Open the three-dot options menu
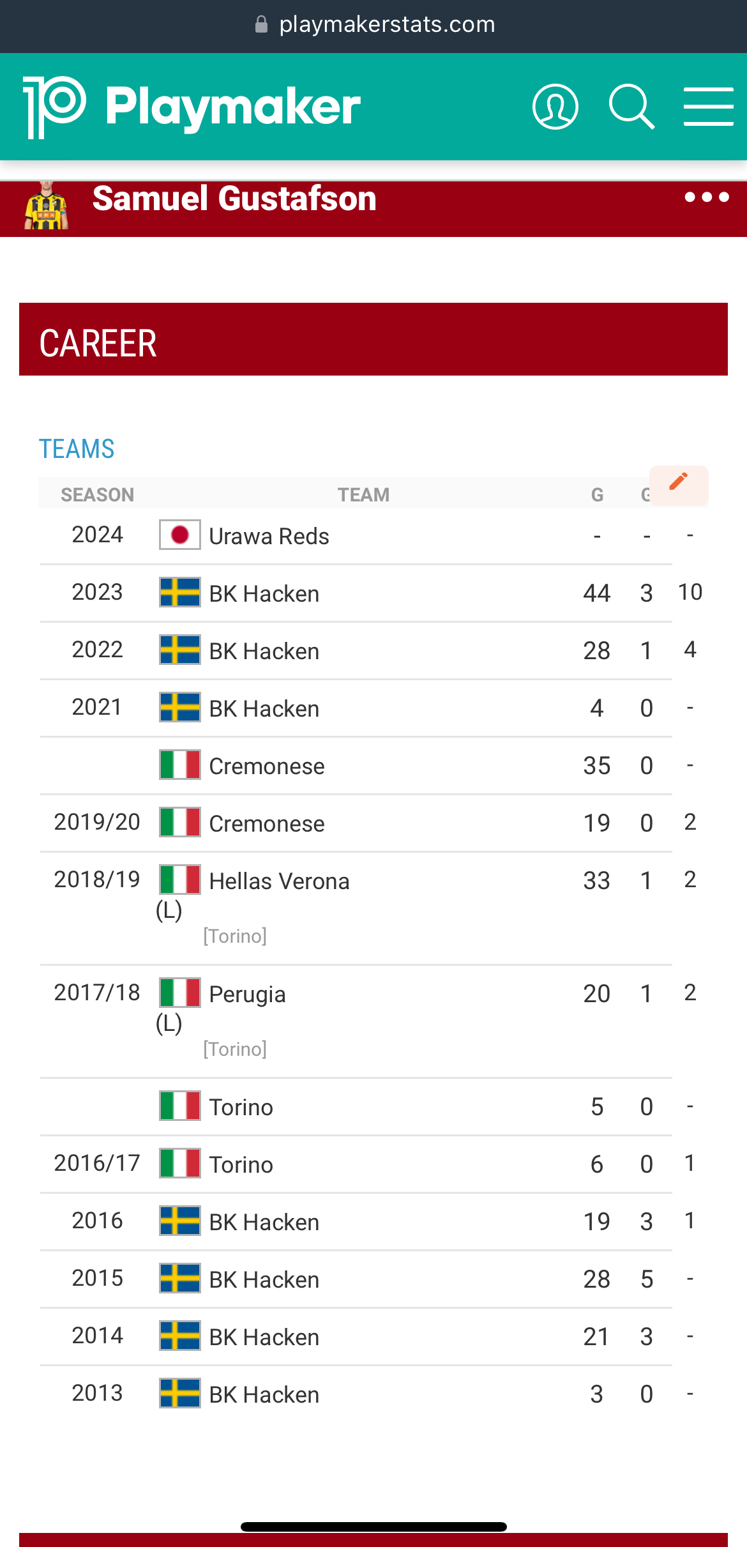Viewport: 747px width, 1547px height. pos(707,197)
